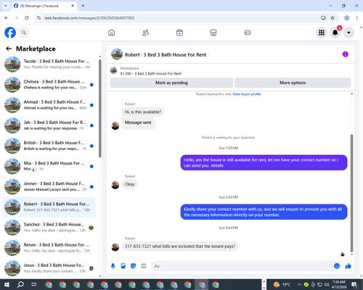Open the Facebook home logo
The height and width of the screenshot is (290, 363).
click(x=10, y=33)
